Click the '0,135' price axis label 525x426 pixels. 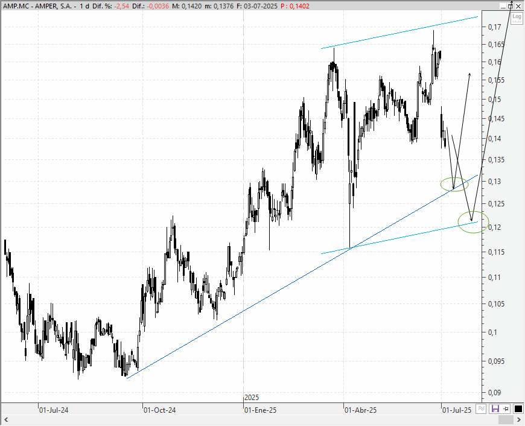pos(496,160)
